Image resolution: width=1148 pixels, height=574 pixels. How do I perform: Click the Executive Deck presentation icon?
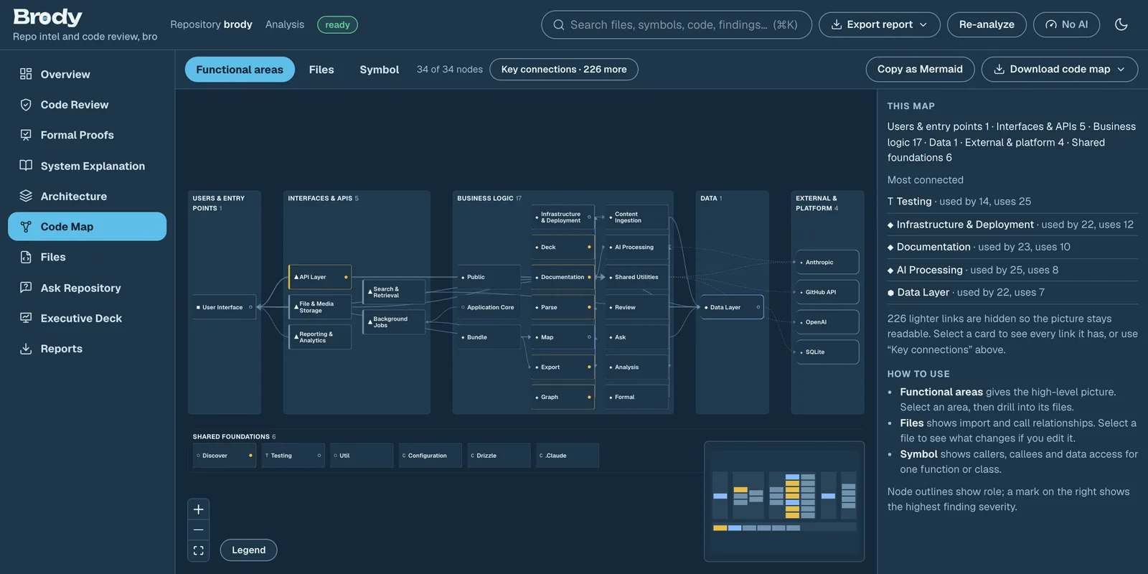[26, 318]
